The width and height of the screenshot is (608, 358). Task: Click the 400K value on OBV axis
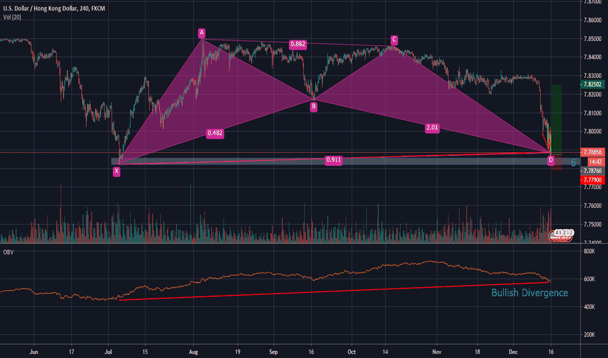point(589,307)
